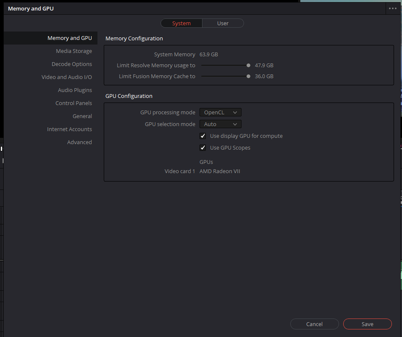Image resolution: width=402 pixels, height=337 pixels.
Task: Switch to the System tab
Action: click(x=181, y=23)
